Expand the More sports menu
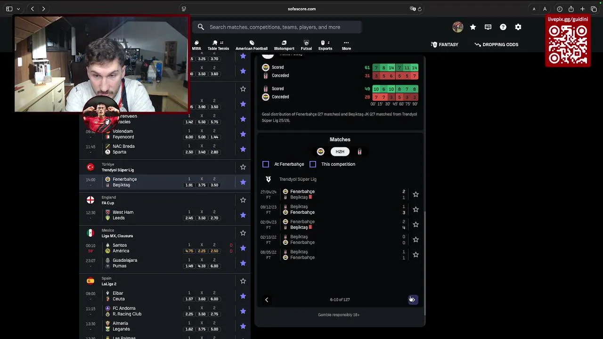Screen dimensions: 603x339 pos(346,45)
